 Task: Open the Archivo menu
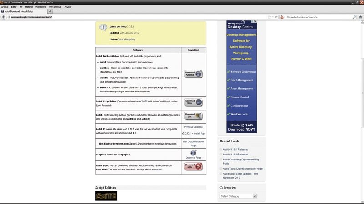click(x=5, y=7)
